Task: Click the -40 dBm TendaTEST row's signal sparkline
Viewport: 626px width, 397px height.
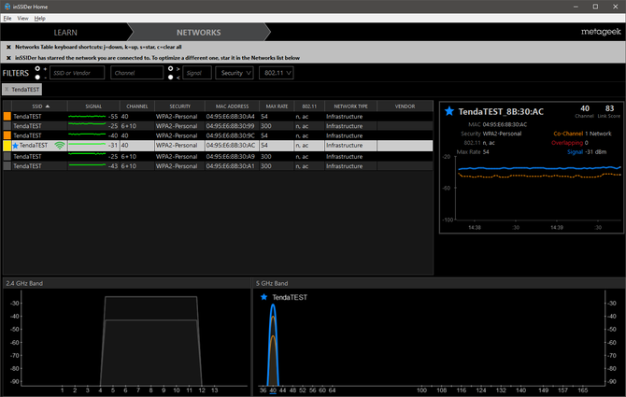Action: coord(87,135)
